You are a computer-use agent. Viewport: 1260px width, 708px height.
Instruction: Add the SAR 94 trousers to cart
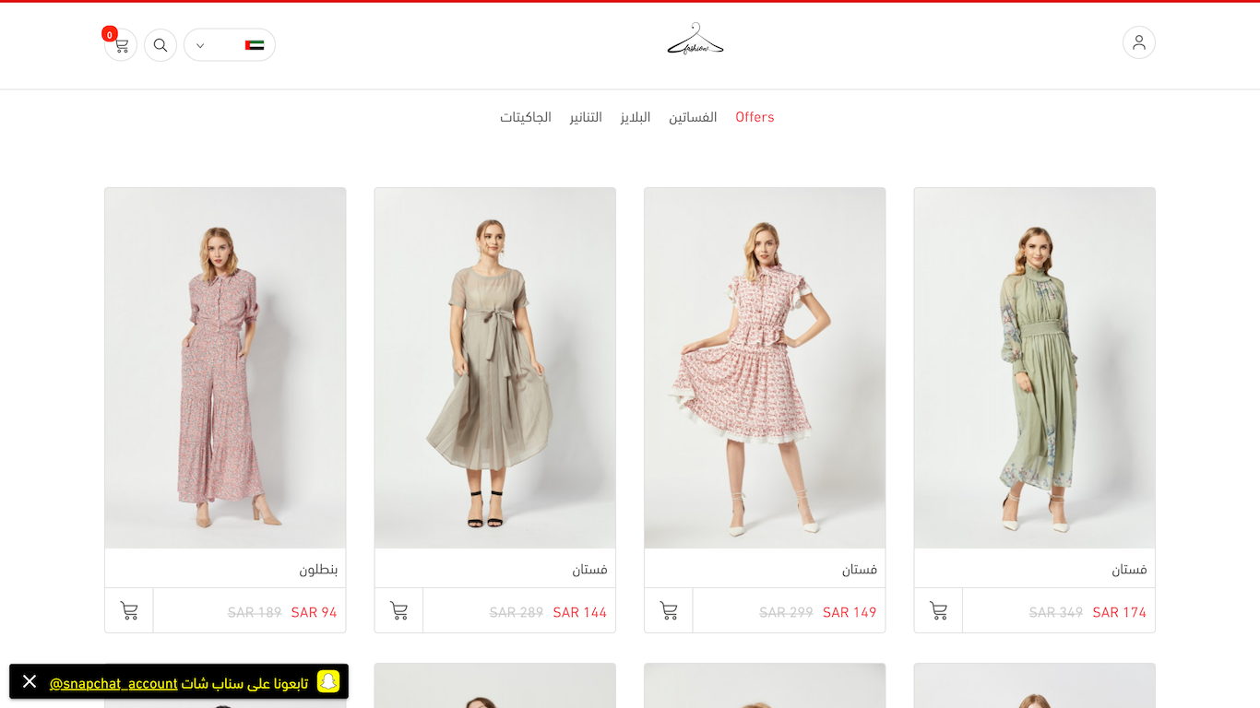(129, 610)
